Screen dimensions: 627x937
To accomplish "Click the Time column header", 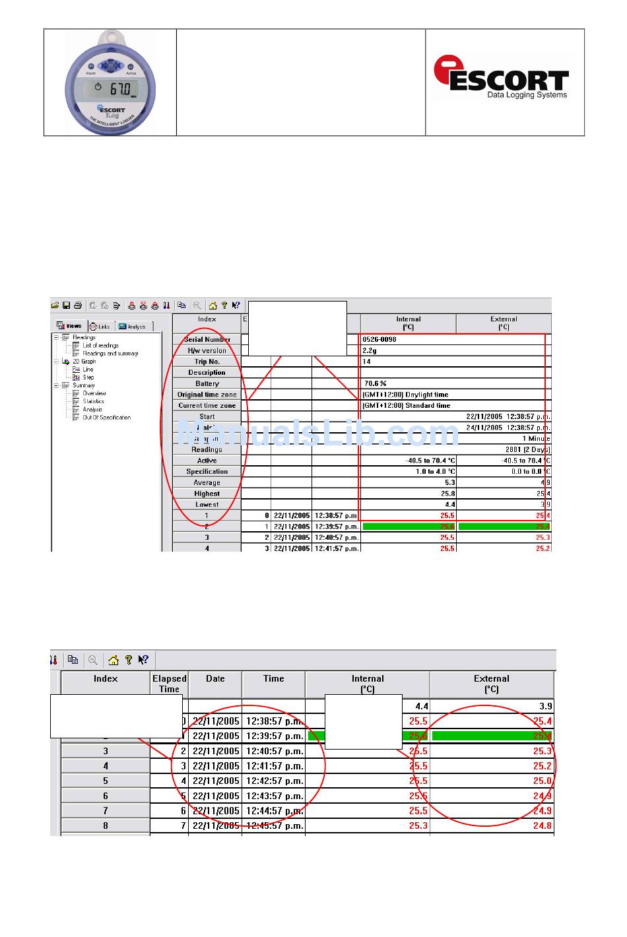I will tap(273, 684).
